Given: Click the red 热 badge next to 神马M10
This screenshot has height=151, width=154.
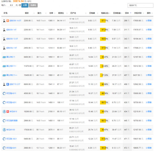Looking at the screenshot, I should (x=8, y=111).
